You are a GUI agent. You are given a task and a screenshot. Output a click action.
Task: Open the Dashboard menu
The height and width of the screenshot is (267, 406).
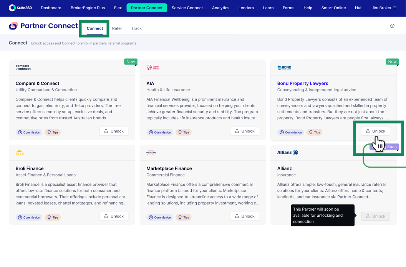point(51,8)
